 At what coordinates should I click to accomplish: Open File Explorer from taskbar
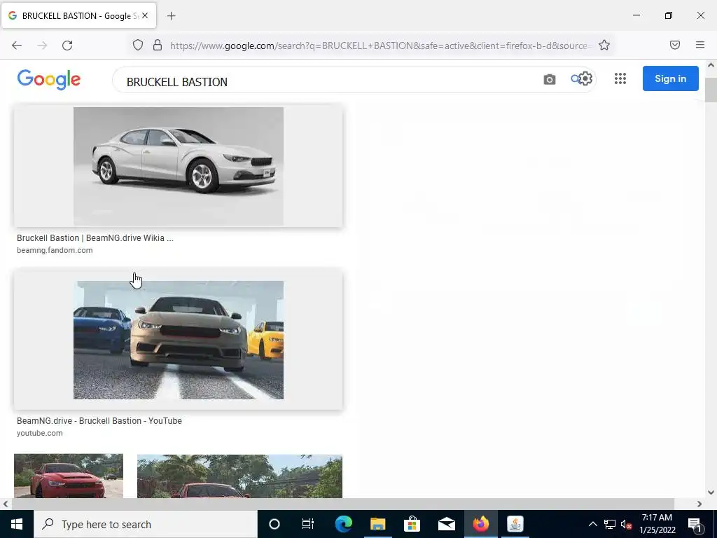[377, 524]
